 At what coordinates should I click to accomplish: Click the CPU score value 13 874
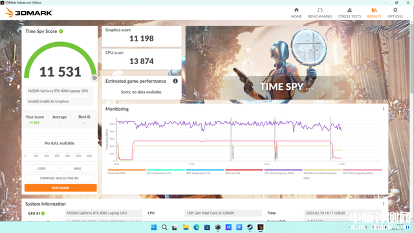141,61
